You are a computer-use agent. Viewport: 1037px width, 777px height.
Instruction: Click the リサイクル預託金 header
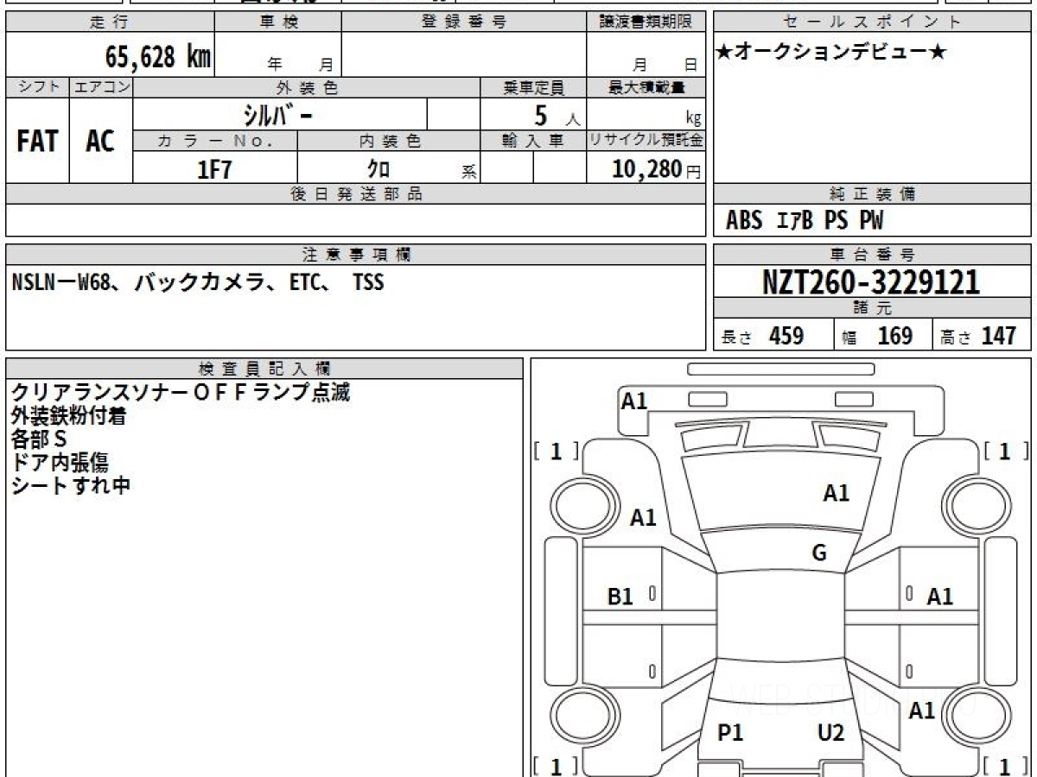tap(646, 141)
